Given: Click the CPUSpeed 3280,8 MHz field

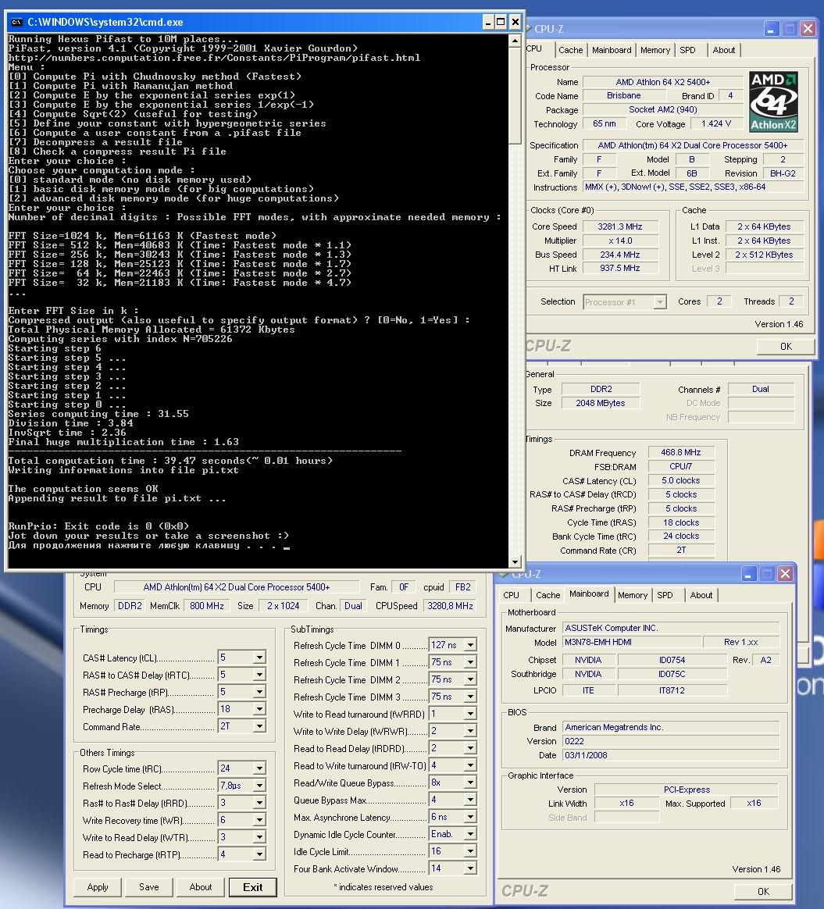Looking at the screenshot, I should (x=450, y=606).
